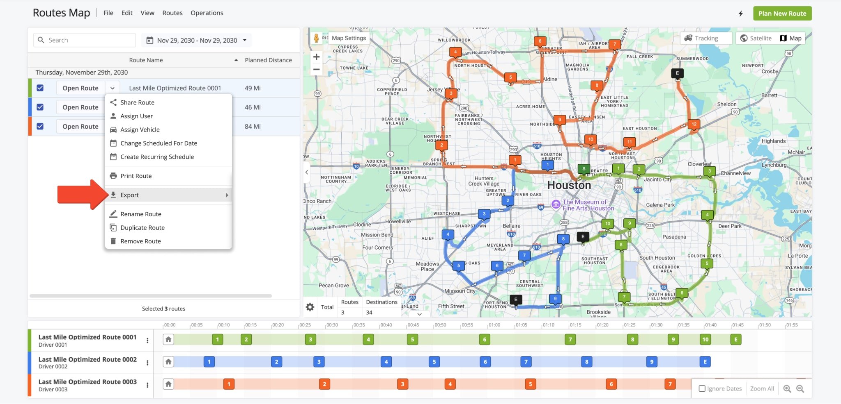Image resolution: width=841 pixels, height=404 pixels.
Task: Open the Operations menu
Action: pyautogui.click(x=207, y=13)
